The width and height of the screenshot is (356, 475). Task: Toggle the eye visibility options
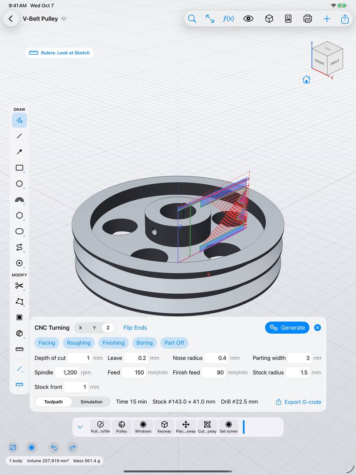248,19
